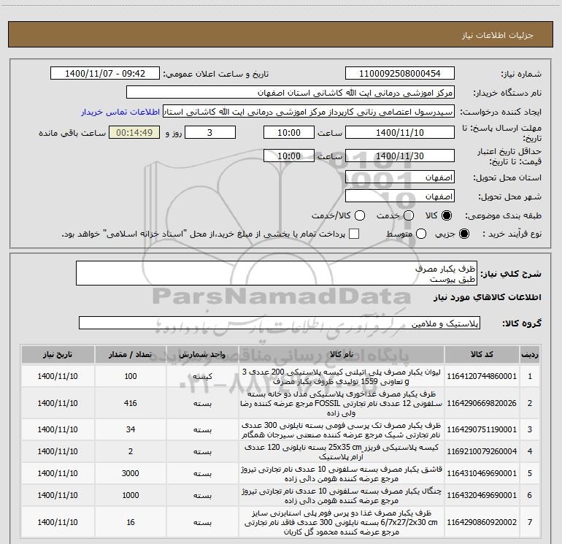Click the disposable fork چنگال یکبار مصرف item name
This screenshot has height=544, width=562.
point(342,495)
